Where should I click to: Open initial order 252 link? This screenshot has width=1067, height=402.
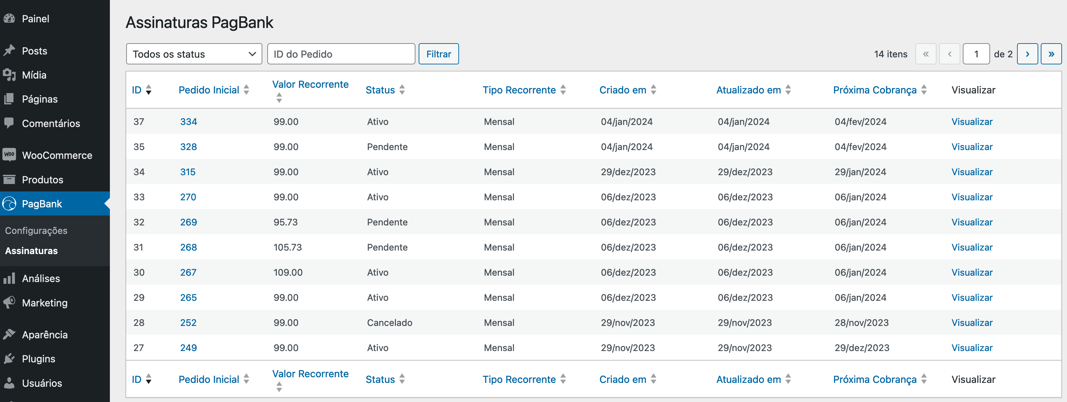click(188, 323)
